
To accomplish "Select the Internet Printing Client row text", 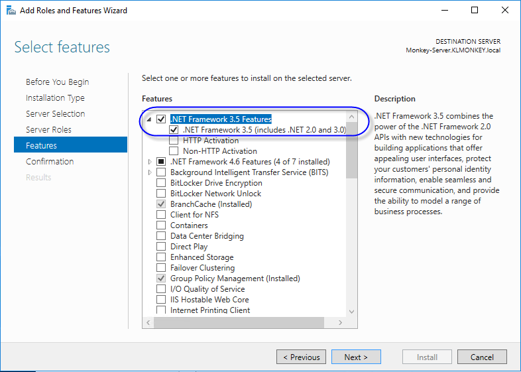I will [x=210, y=310].
